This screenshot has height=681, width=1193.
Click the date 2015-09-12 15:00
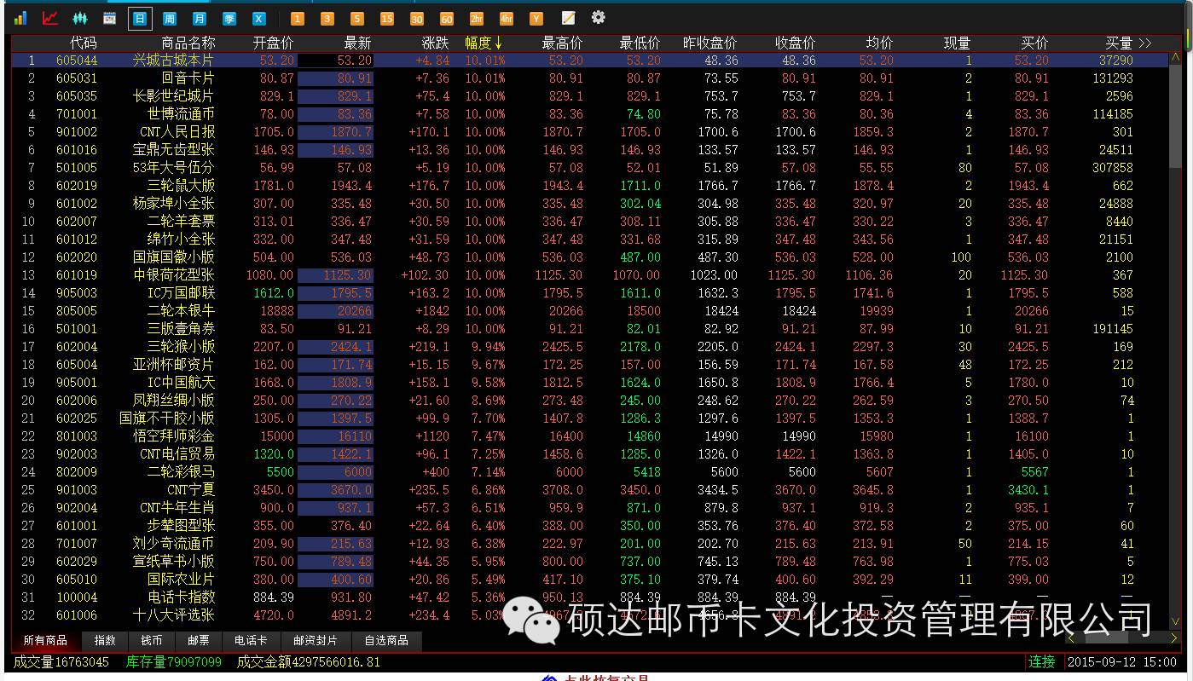pyautogui.click(x=1122, y=661)
